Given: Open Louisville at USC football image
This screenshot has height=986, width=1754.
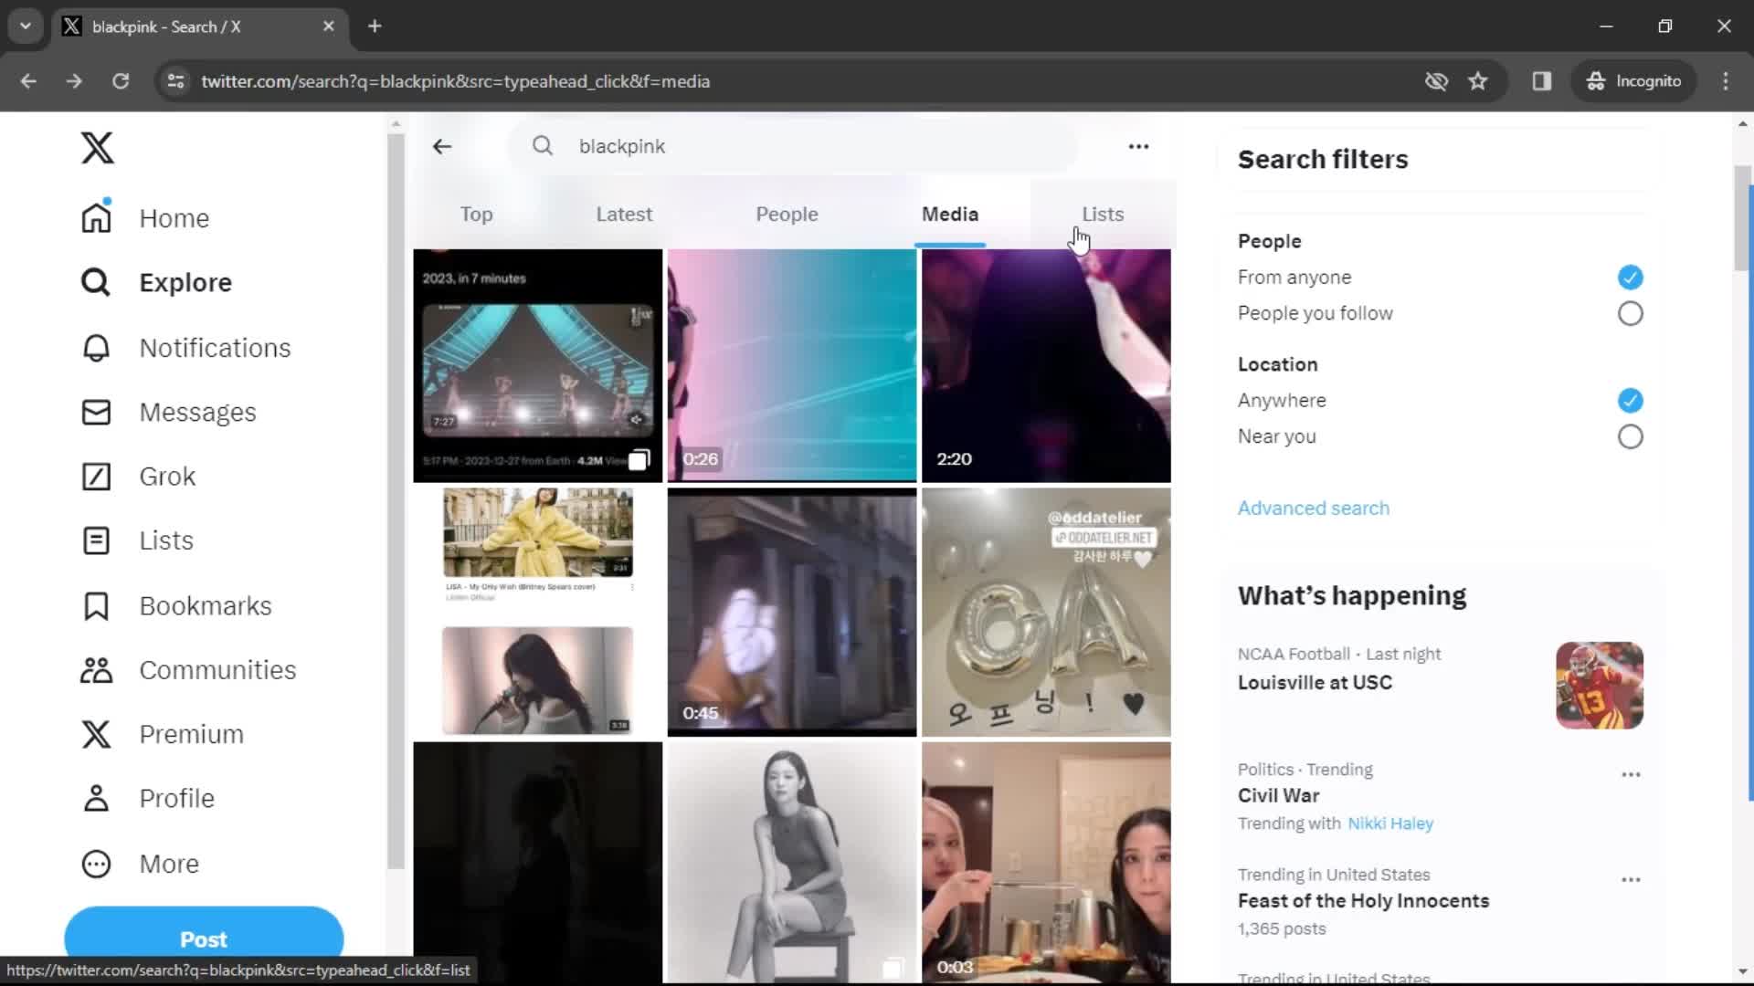Looking at the screenshot, I should 1600,686.
